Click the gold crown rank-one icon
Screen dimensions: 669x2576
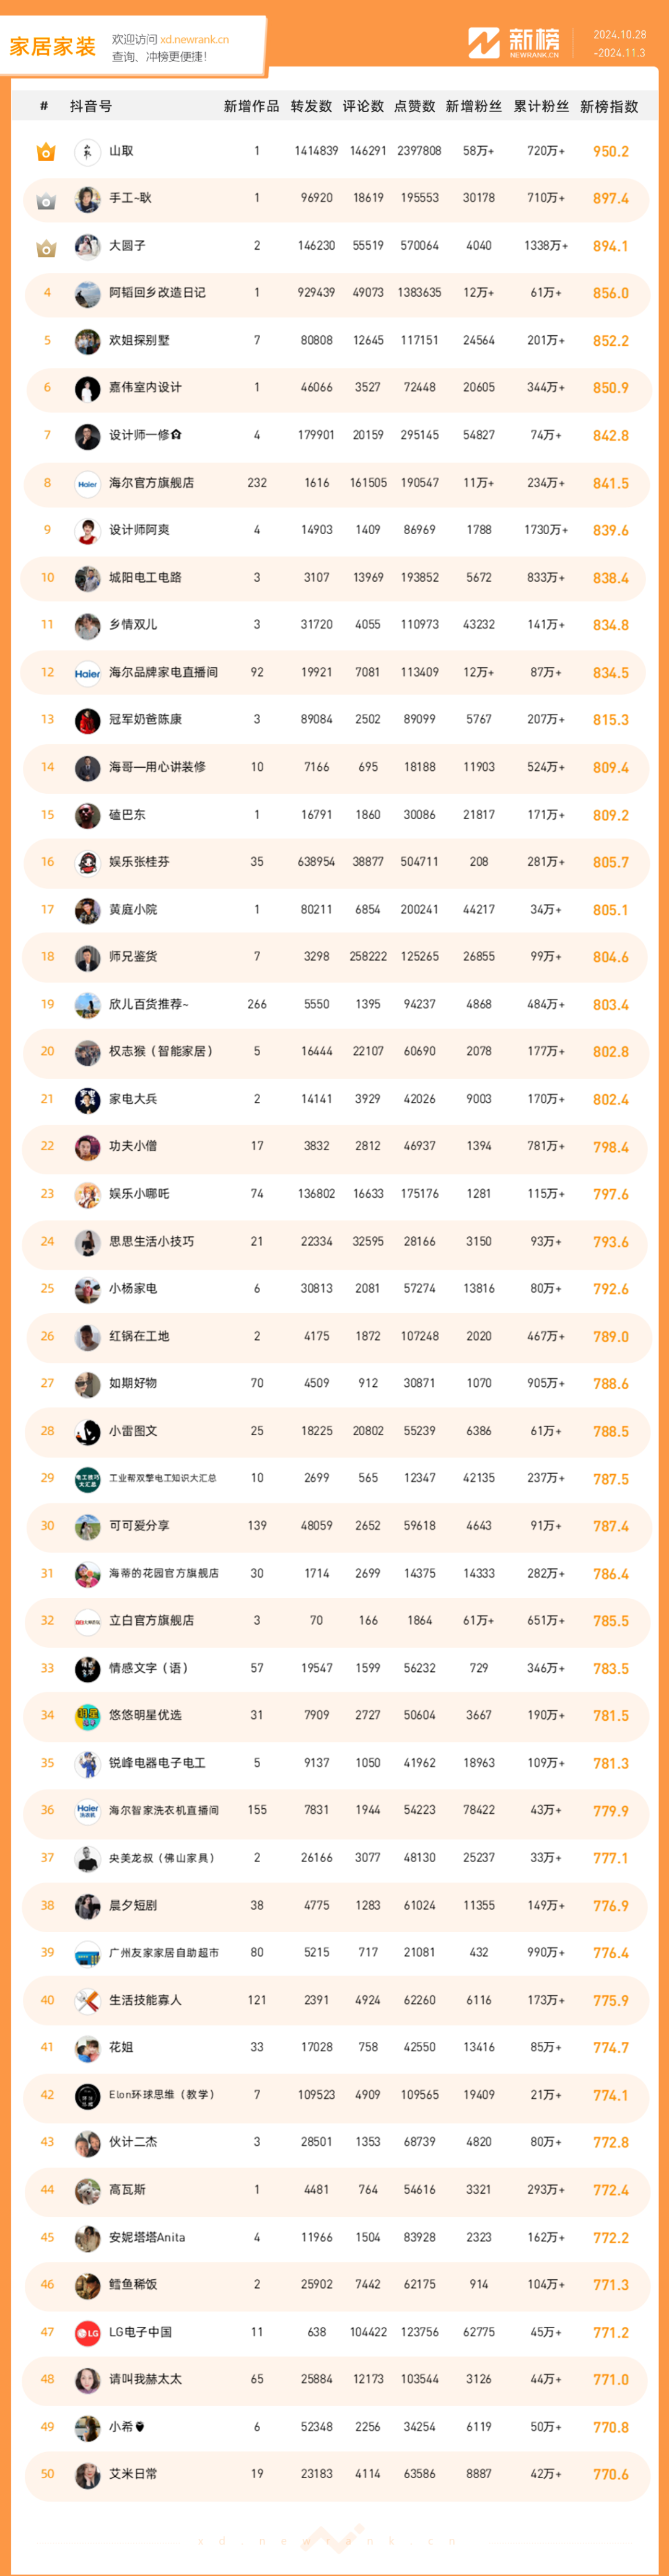46,152
